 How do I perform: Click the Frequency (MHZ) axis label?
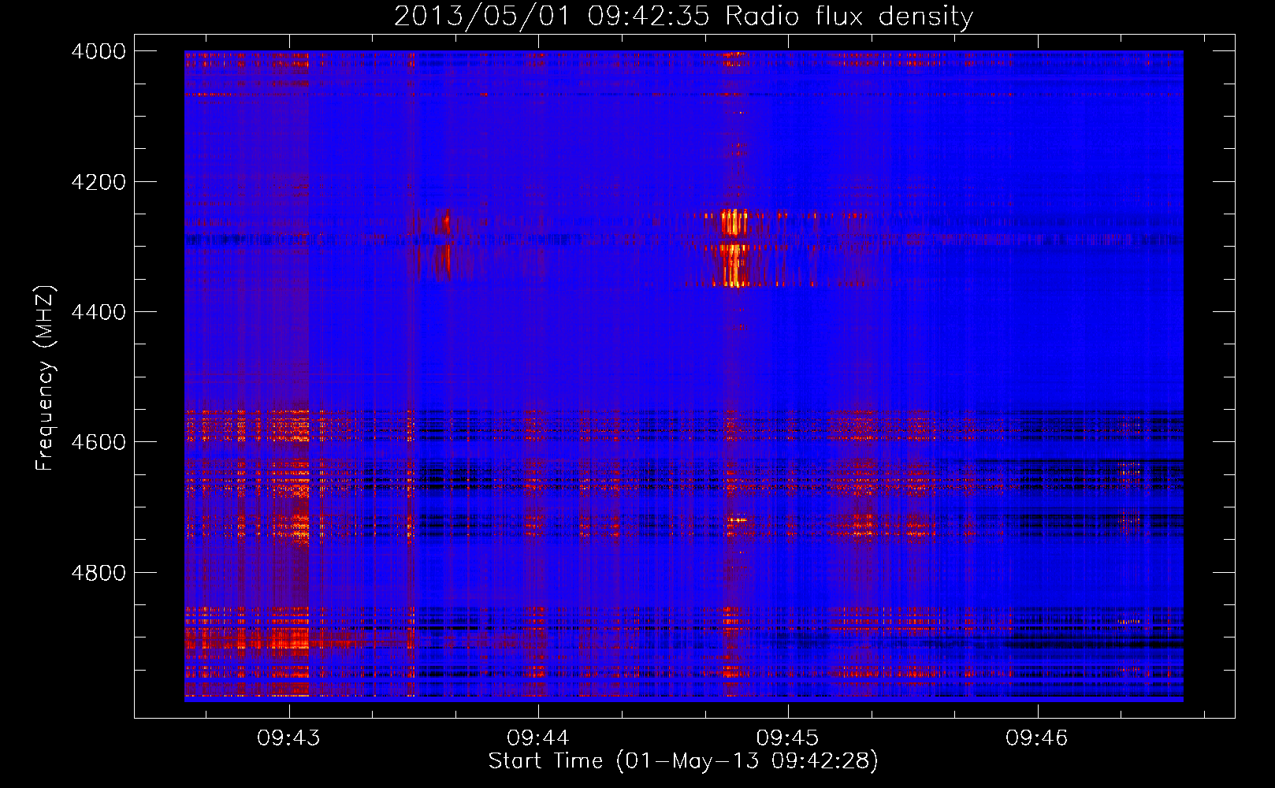[x=45, y=378]
